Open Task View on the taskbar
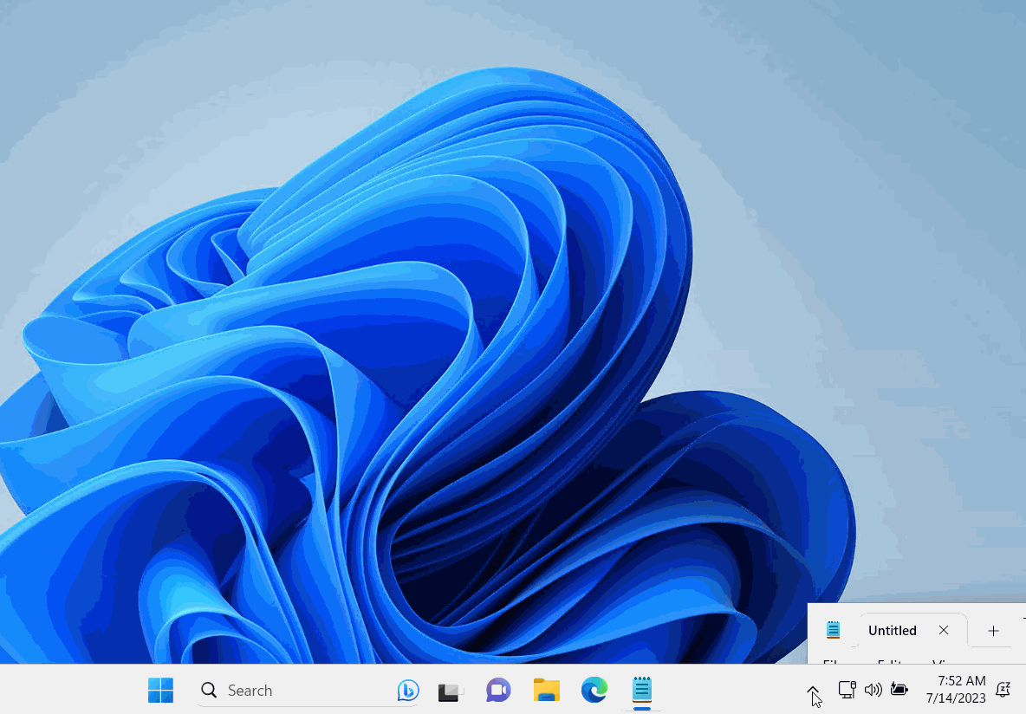Image resolution: width=1026 pixels, height=714 pixels. click(451, 691)
